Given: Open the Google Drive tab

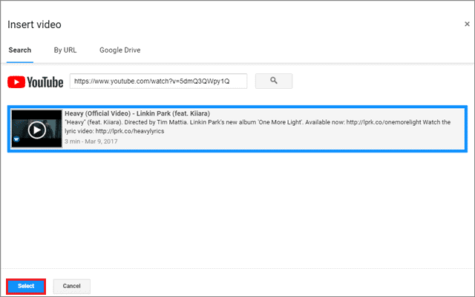Looking at the screenshot, I should tap(120, 50).
